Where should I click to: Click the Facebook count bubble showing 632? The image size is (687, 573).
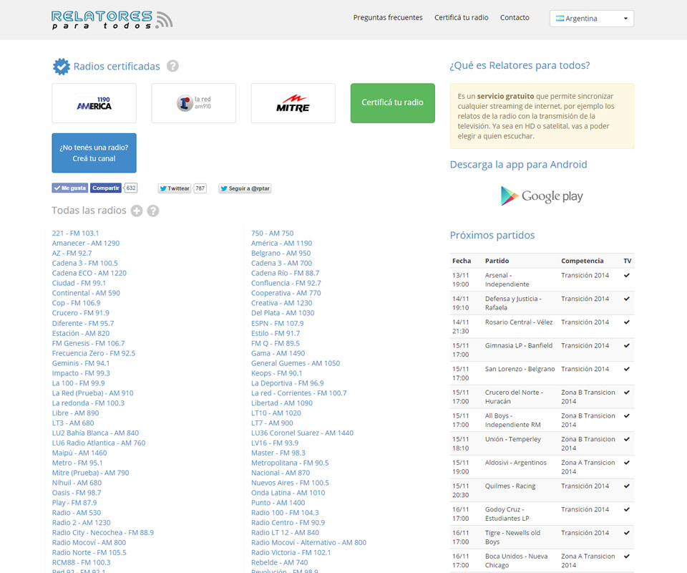(131, 188)
